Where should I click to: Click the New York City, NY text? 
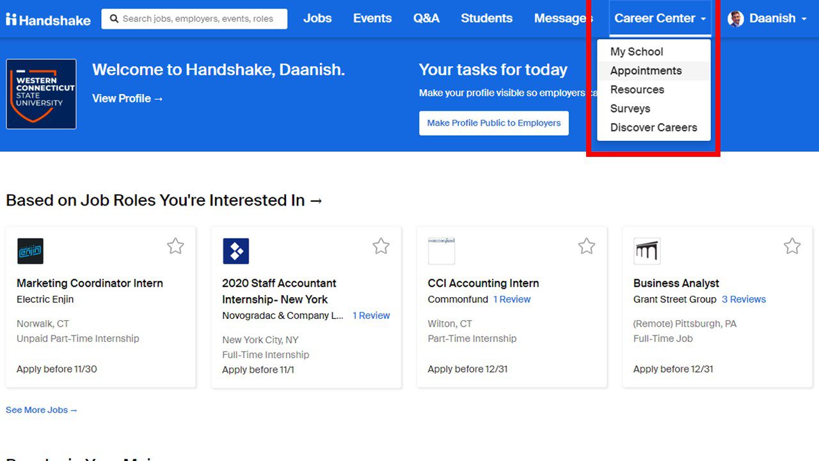(x=260, y=340)
